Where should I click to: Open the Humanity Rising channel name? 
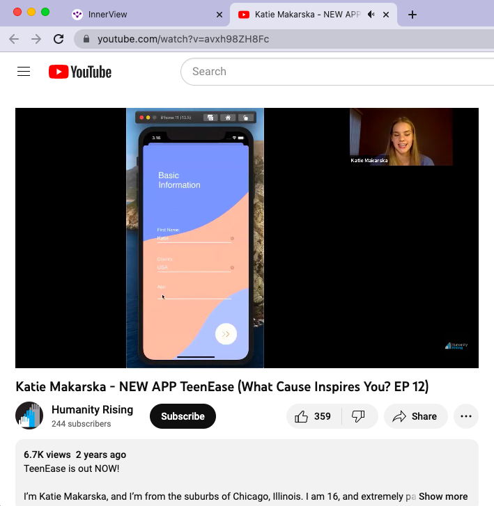pyautogui.click(x=93, y=409)
